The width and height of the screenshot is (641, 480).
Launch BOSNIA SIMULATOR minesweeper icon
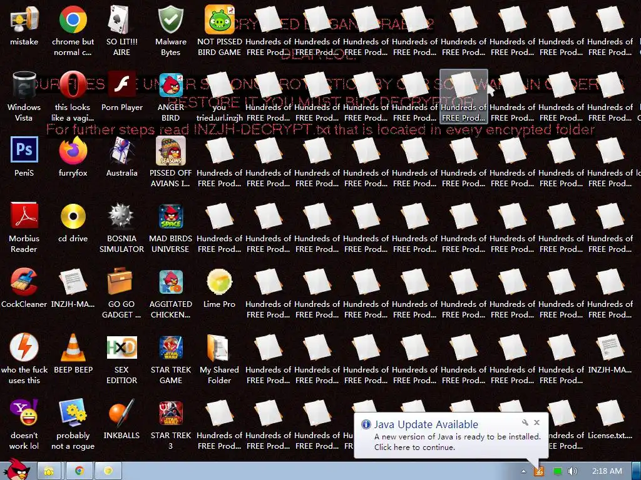pos(121,216)
